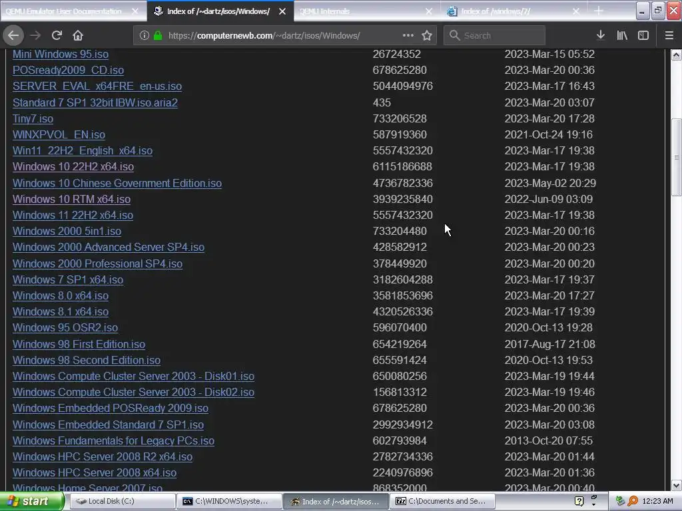Toggle the sidebar view button

click(643, 35)
